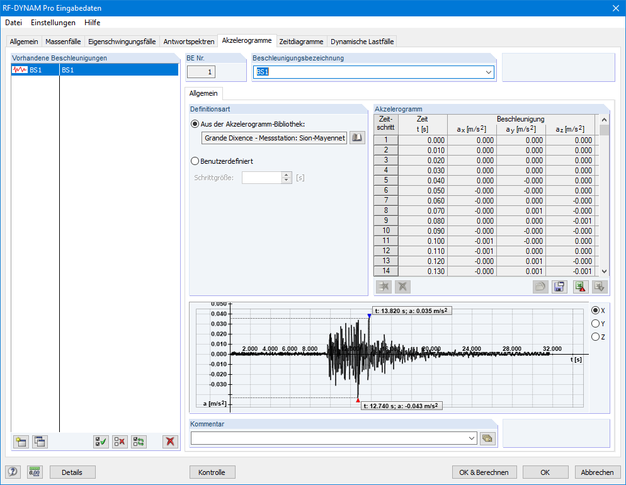Click the OK & Berechnen button

[484, 472]
